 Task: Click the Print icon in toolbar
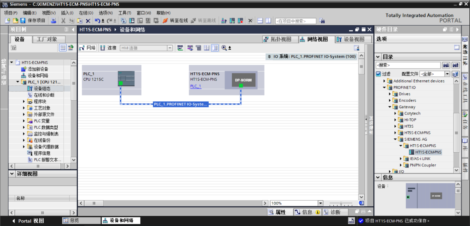coord(54,21)
